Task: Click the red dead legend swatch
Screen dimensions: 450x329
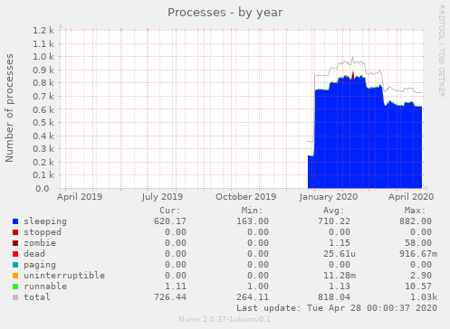Action: click(x=15, y=254)
